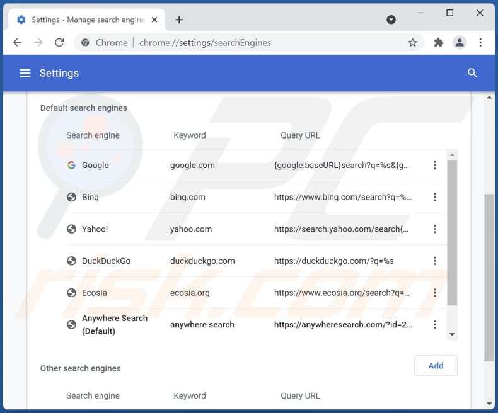Viewport: 498px width, 413px height.
Task: Click the Settings title in the blue bar
Action: pyautogui.click(x=59, y=73)
